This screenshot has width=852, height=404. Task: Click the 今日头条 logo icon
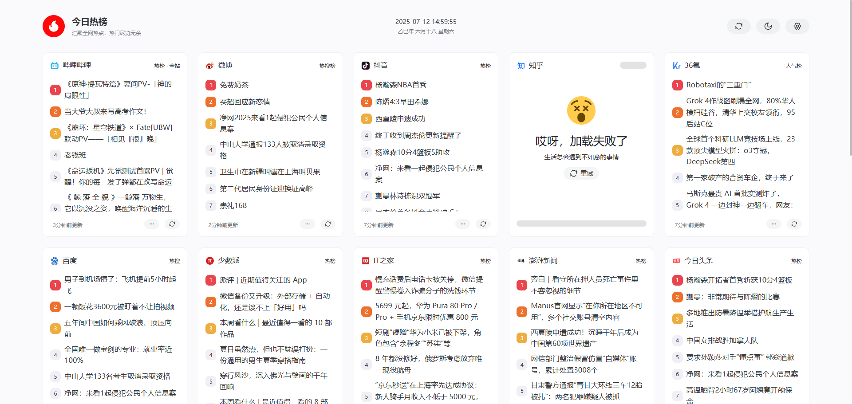tap(677, 261)
